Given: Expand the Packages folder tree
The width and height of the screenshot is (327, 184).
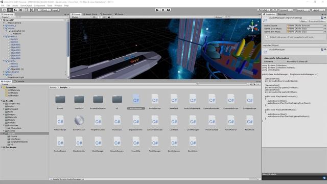Looking at the screenshot, I should (2, 147).
